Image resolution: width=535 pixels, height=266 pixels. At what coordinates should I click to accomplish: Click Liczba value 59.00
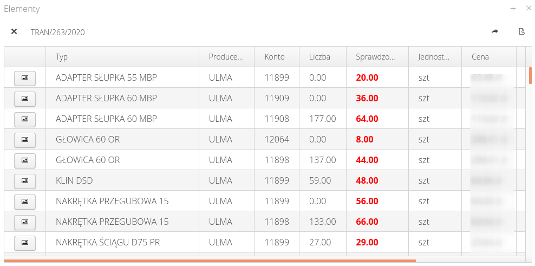point(320,180)
